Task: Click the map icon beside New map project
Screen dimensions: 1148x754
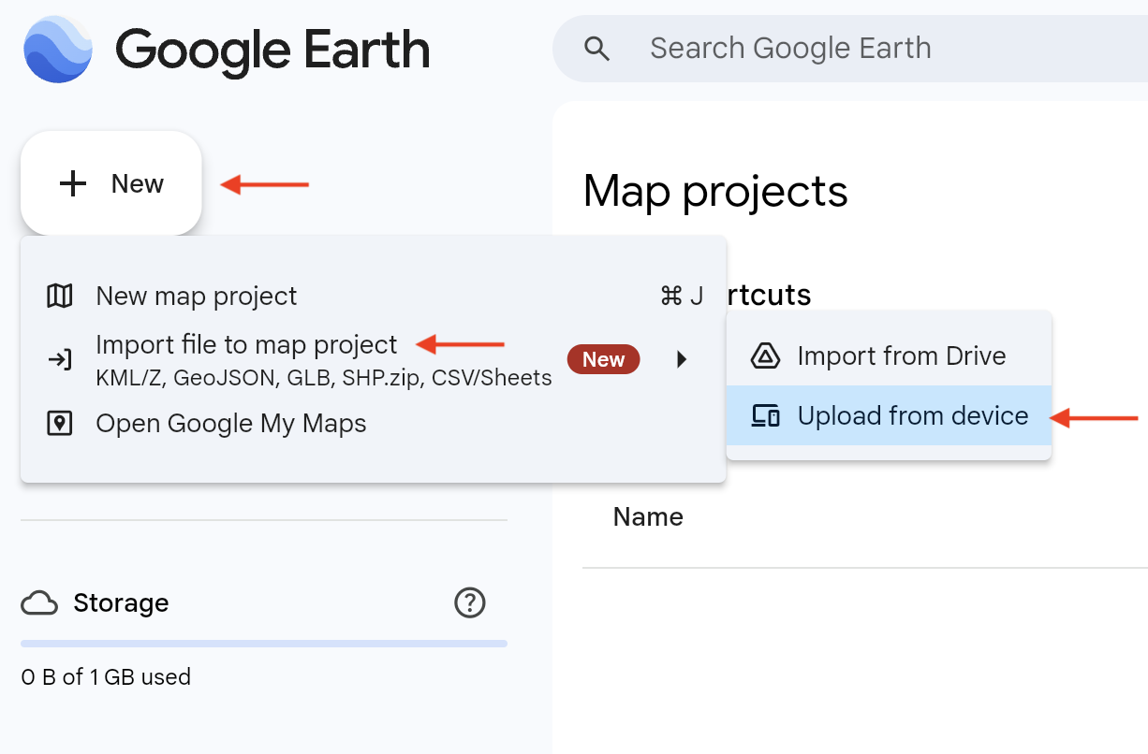Action: click(x=60, y=297)
